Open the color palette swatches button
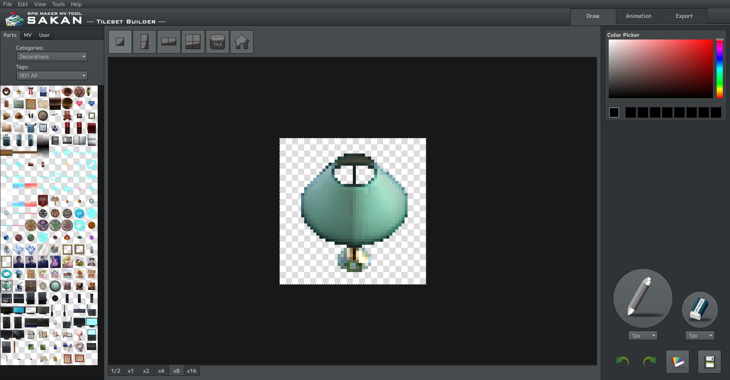The image size is (730, 380). coord(678,362)
